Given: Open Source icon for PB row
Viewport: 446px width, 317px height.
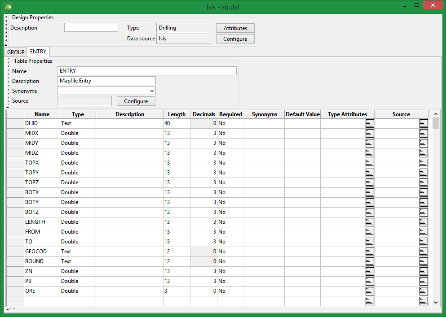Looking at the screenshot, I should [424, 281].
